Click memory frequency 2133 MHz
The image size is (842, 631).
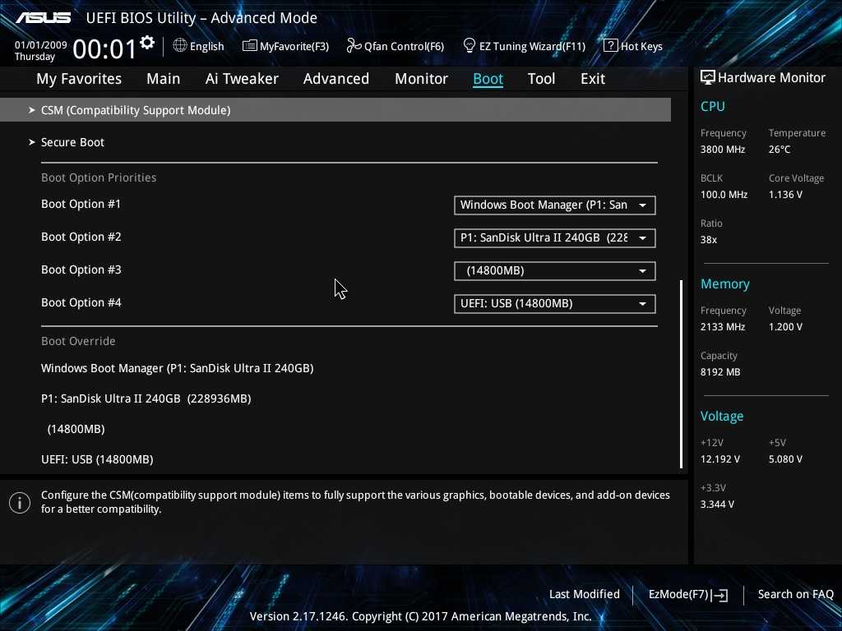coord(722,327)
